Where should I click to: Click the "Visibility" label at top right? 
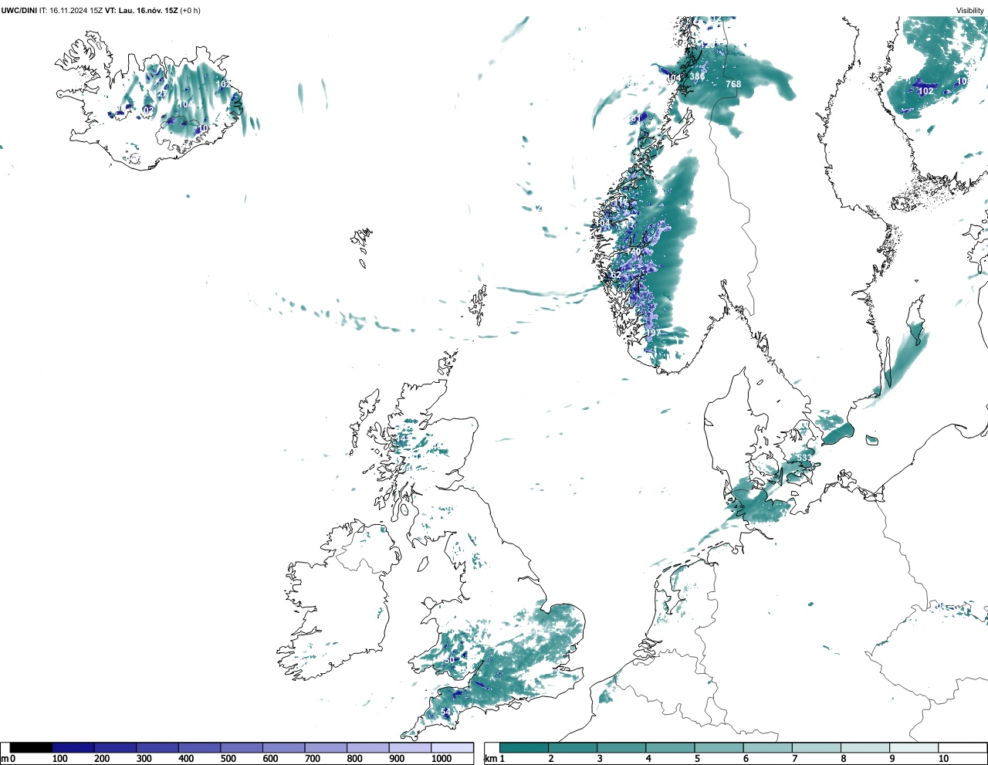[970, 11]
